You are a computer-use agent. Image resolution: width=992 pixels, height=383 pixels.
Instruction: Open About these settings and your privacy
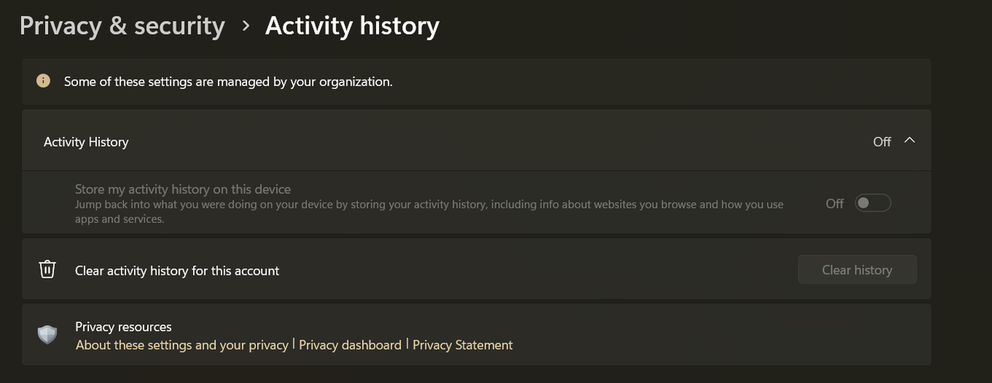182,345
